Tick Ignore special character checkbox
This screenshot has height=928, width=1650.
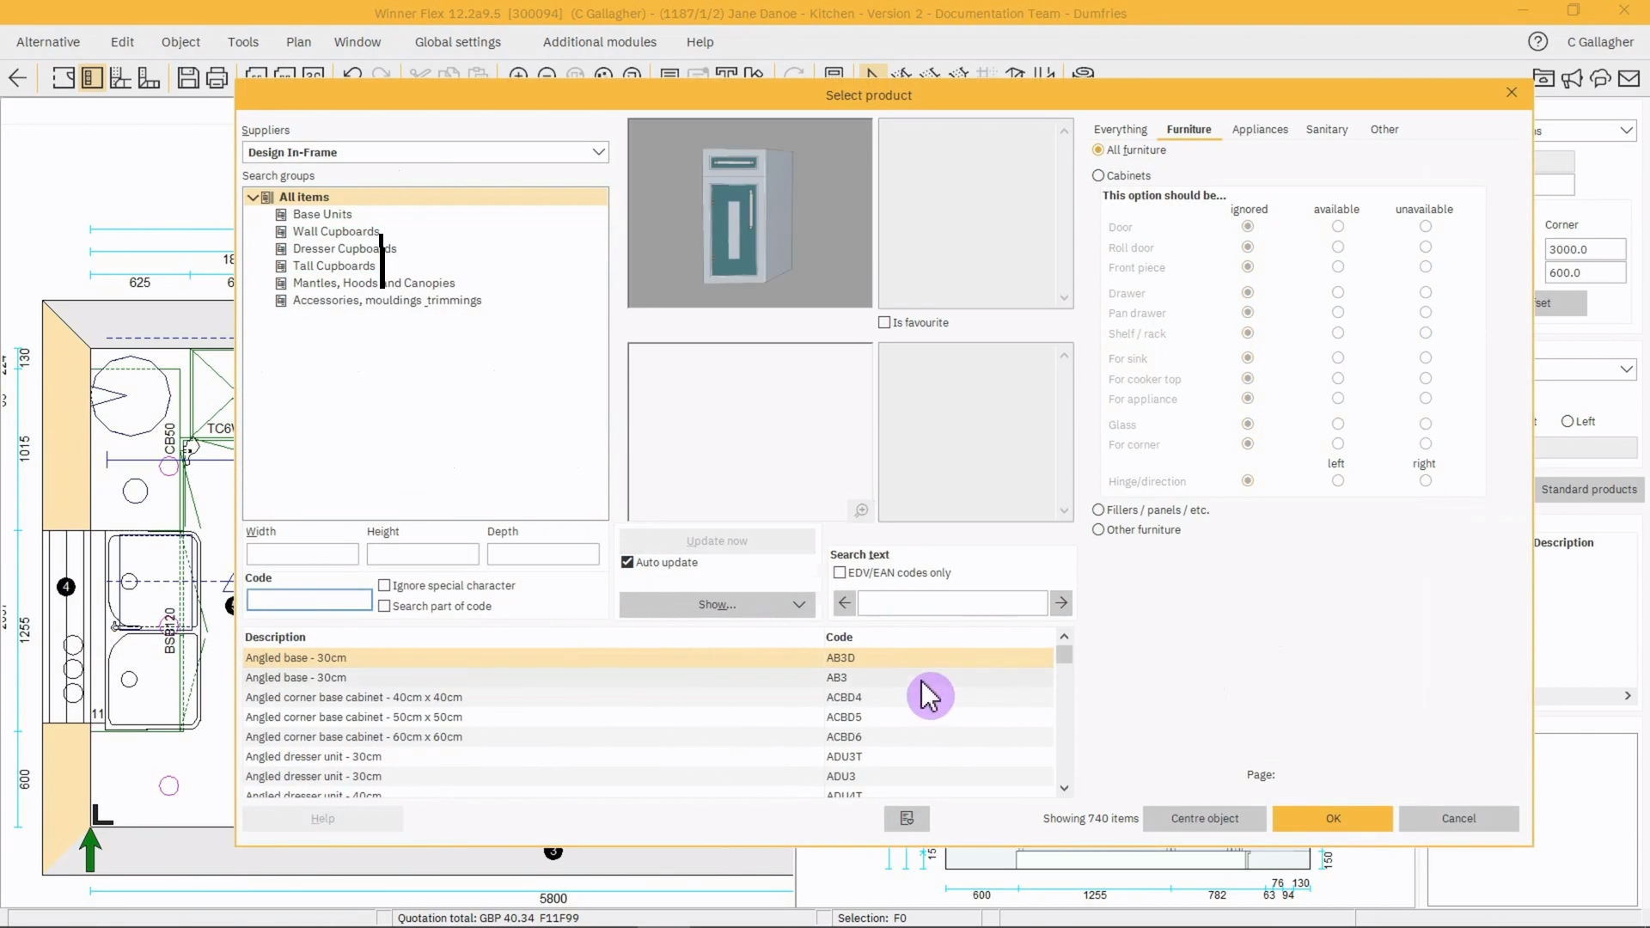[x=384, y=585]
